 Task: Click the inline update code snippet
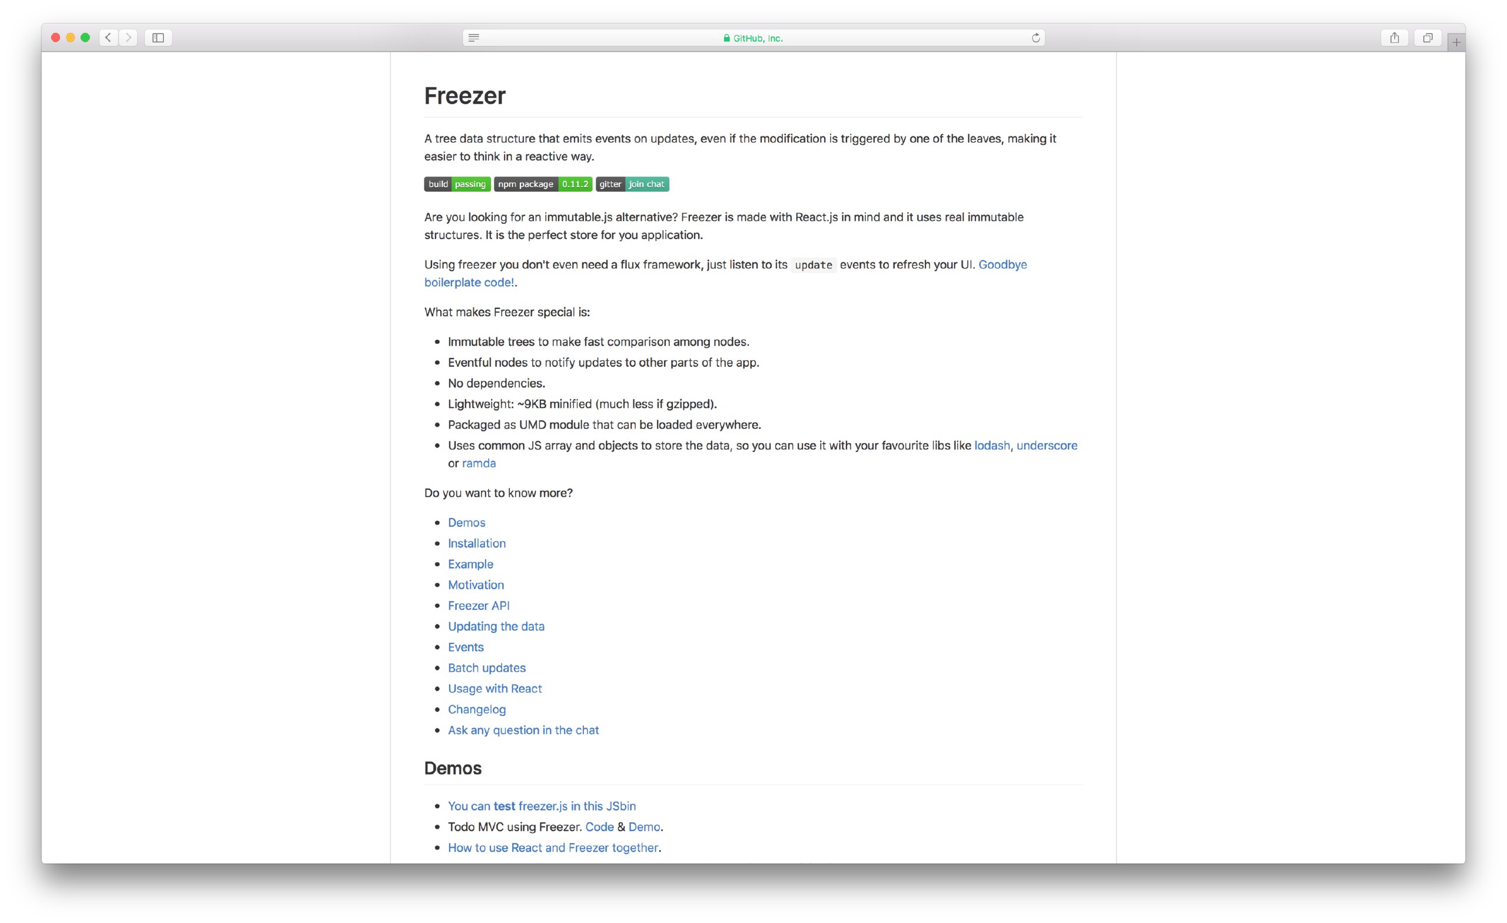814,265
